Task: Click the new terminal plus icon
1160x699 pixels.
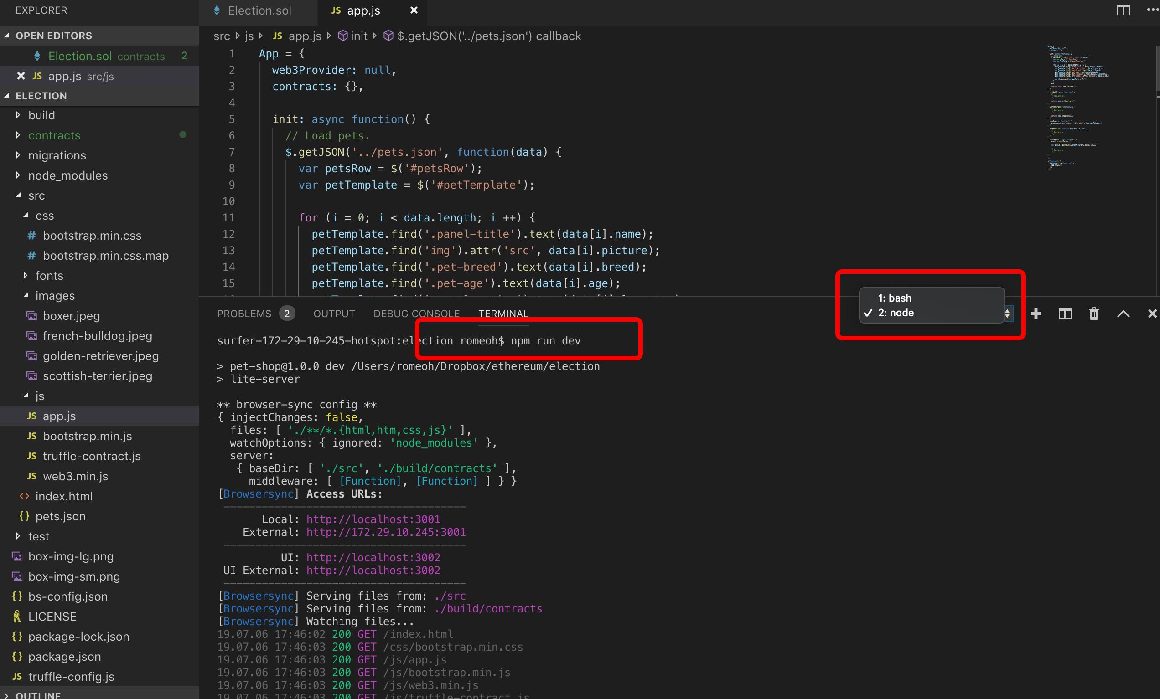Action: pos(1036,314)
